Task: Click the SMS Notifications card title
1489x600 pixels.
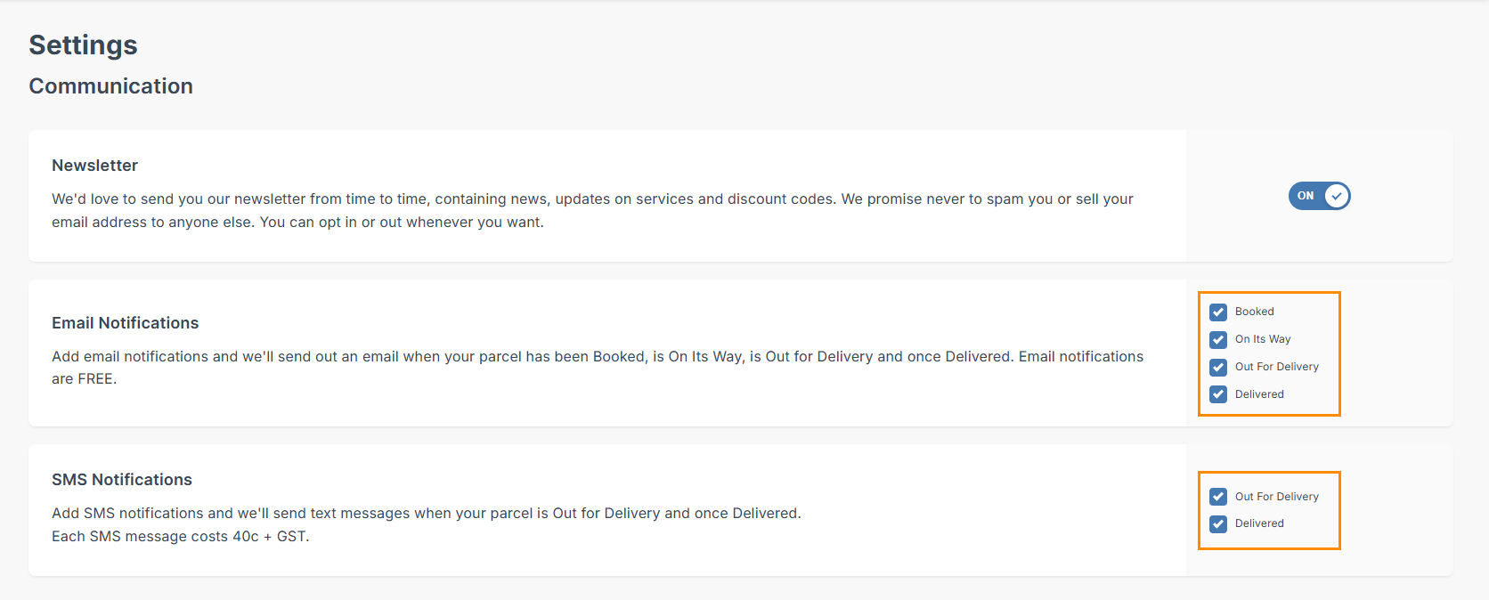Action: 121,480
